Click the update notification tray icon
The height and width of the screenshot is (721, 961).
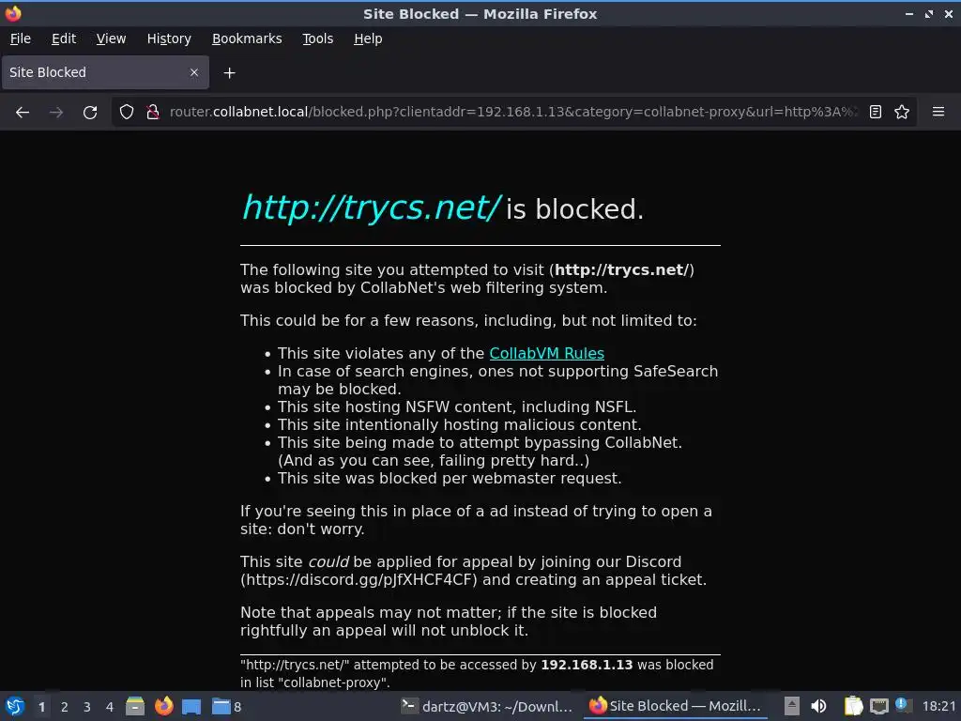point(902,705)
